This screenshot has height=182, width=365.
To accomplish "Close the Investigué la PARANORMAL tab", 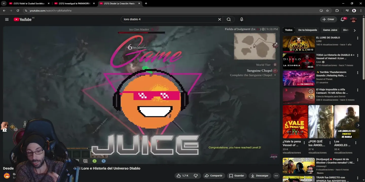I will [x=94, y=4].
